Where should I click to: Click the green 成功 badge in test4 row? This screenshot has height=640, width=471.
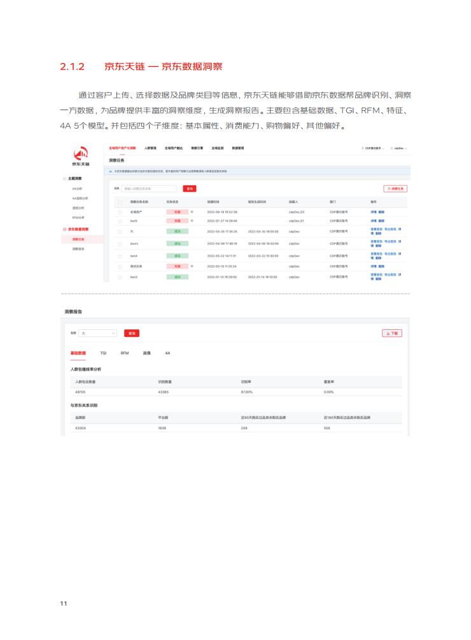178,256
